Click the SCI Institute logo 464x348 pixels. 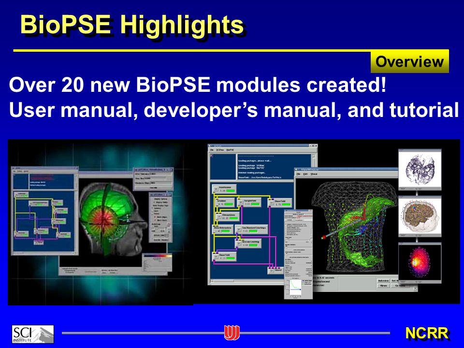pos(33,334)
